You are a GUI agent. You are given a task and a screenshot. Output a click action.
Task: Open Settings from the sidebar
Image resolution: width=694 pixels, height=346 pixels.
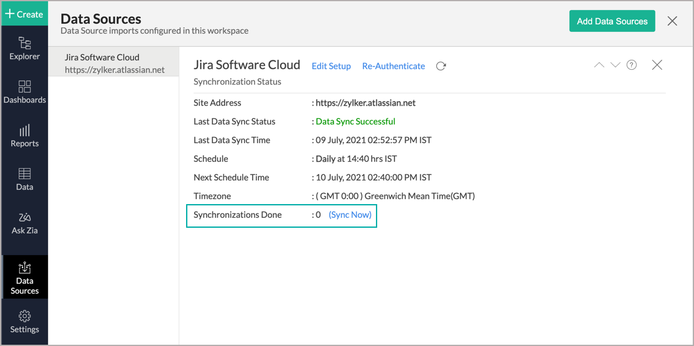click(x=24, y=322)
